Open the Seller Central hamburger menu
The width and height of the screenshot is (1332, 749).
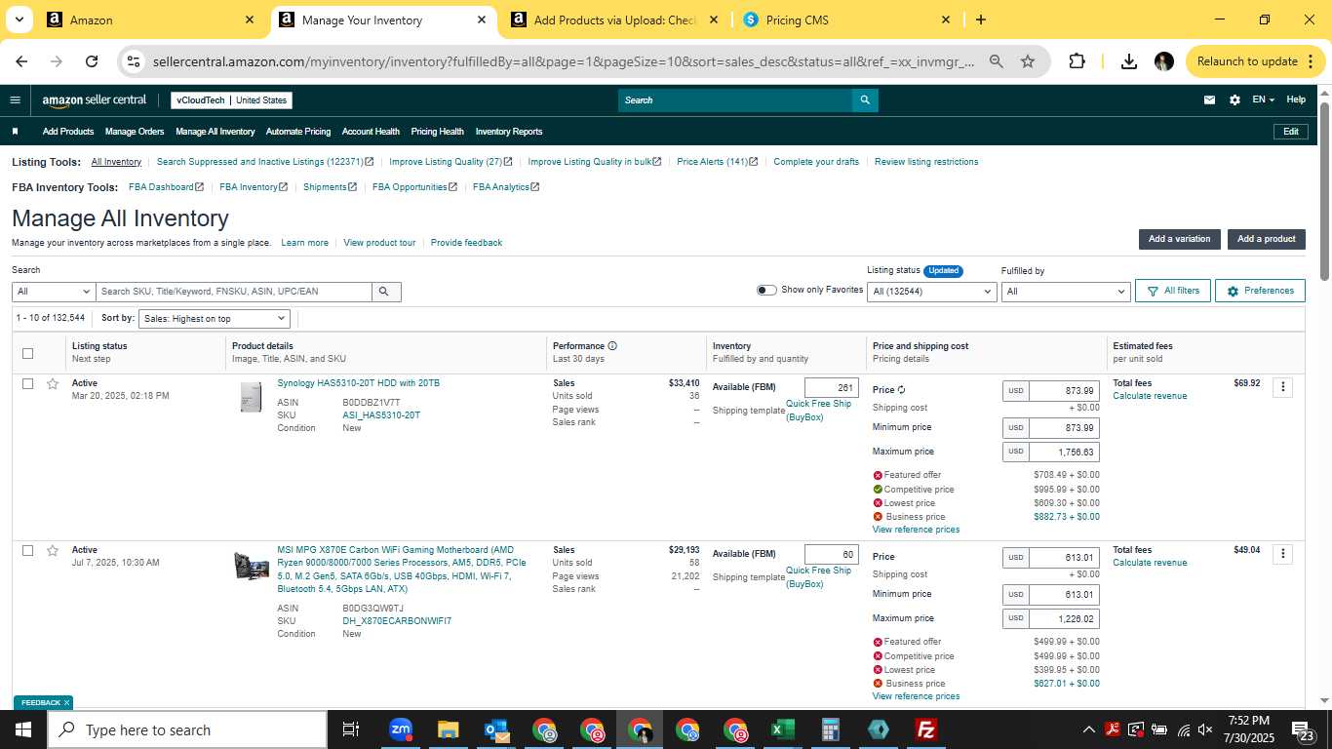tap(15, 99)
